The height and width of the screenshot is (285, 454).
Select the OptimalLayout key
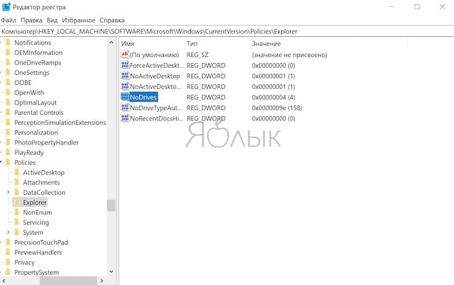(x=36, y=103)
